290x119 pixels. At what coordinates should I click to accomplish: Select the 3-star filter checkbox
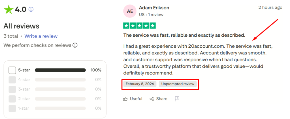click(12, 89)
